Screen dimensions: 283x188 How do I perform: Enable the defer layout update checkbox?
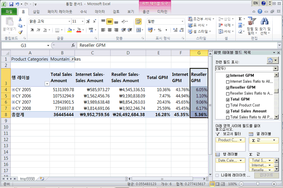click(x=217, y=175)
